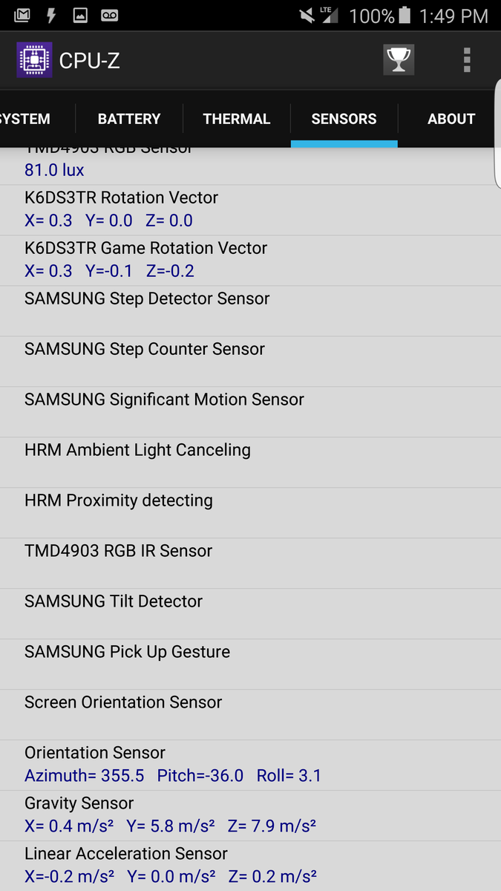The image size is (501, 891).
Task: Tap the image notification icon
Action: [80, 16]
